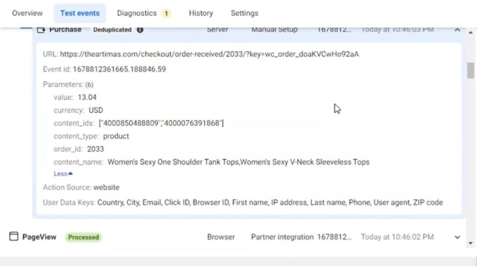Image resolution: width=477 pixels, height=266 pixels.
Task: Click the Browser source label on PageView
Action: point(221,237)
